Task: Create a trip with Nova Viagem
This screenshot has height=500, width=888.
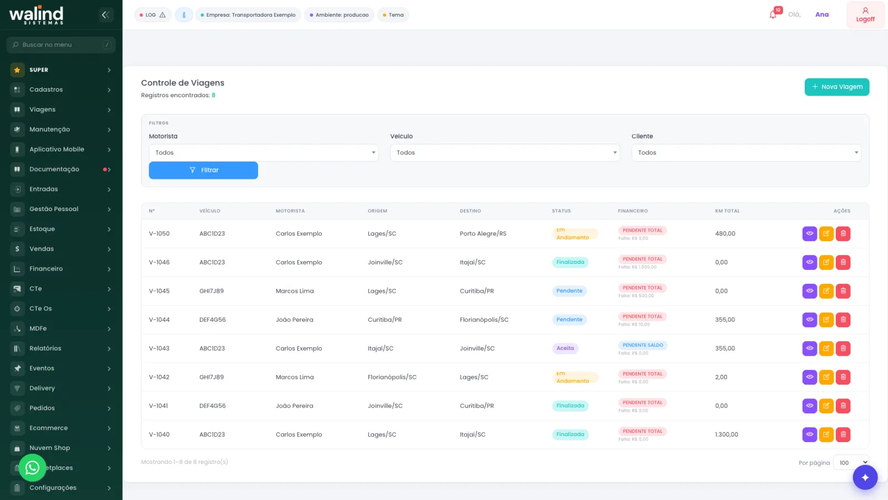Action: point(837,87)
